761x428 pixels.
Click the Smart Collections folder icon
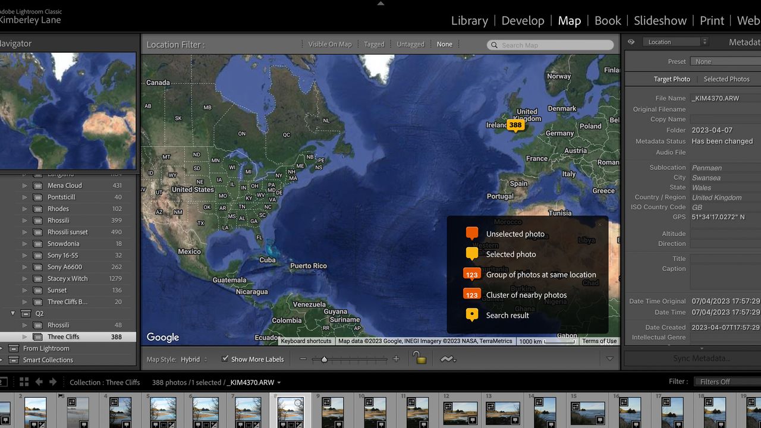coord(14,360)
